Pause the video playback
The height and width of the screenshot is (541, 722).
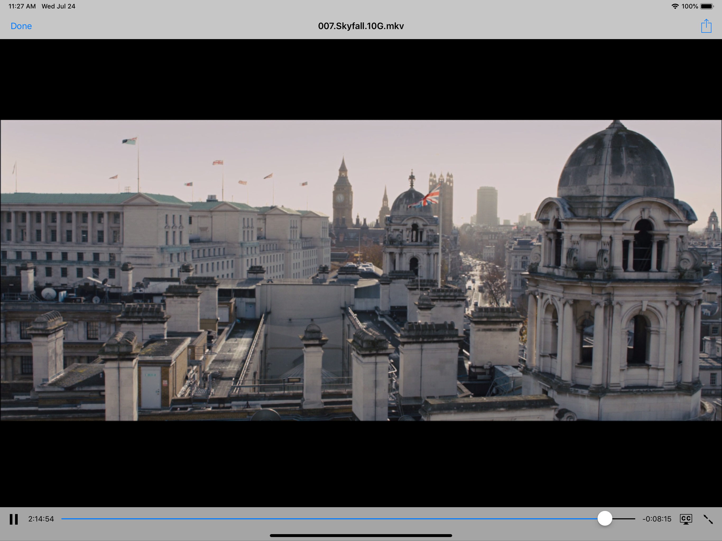(13, 519)
